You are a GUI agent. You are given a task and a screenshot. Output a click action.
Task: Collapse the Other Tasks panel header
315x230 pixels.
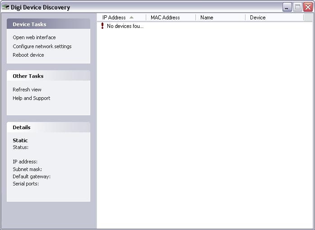(48, 76)
